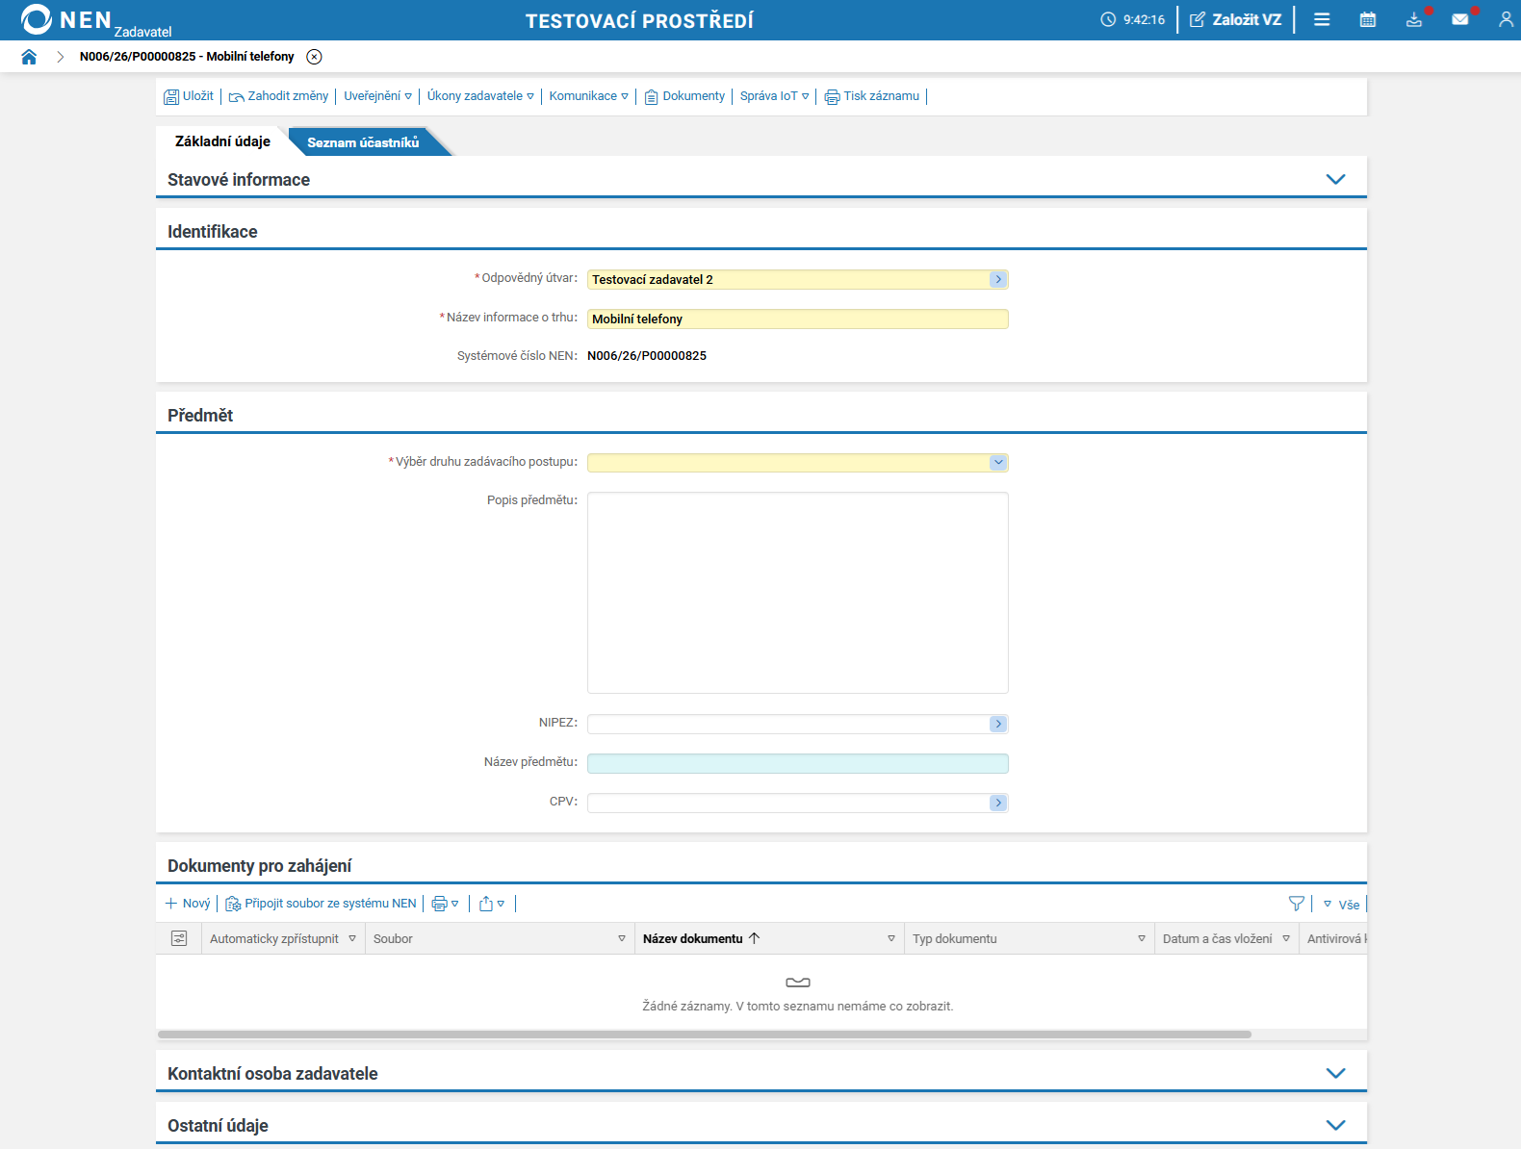Close the N006/26/P00000825 breadcrumb tab
Image resolution: width=1521 pixels, height=1149 pixels.
point(314,57)
